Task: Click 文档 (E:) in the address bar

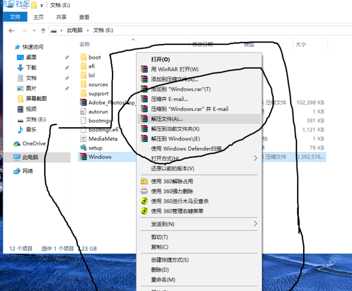Action: pyautogui.click(x=103, y=30)
